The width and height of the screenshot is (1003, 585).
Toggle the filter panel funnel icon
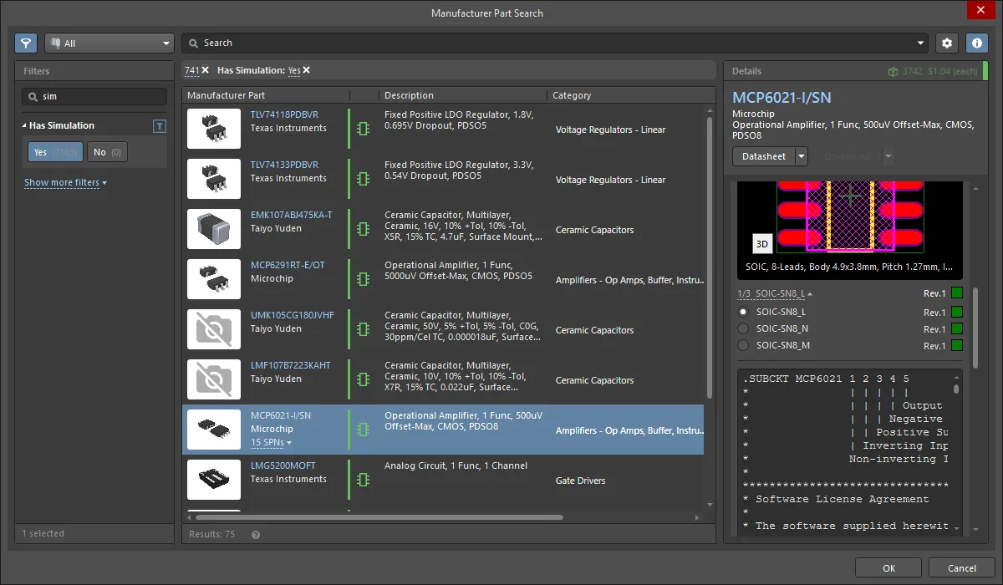click(x=26, y=43)
